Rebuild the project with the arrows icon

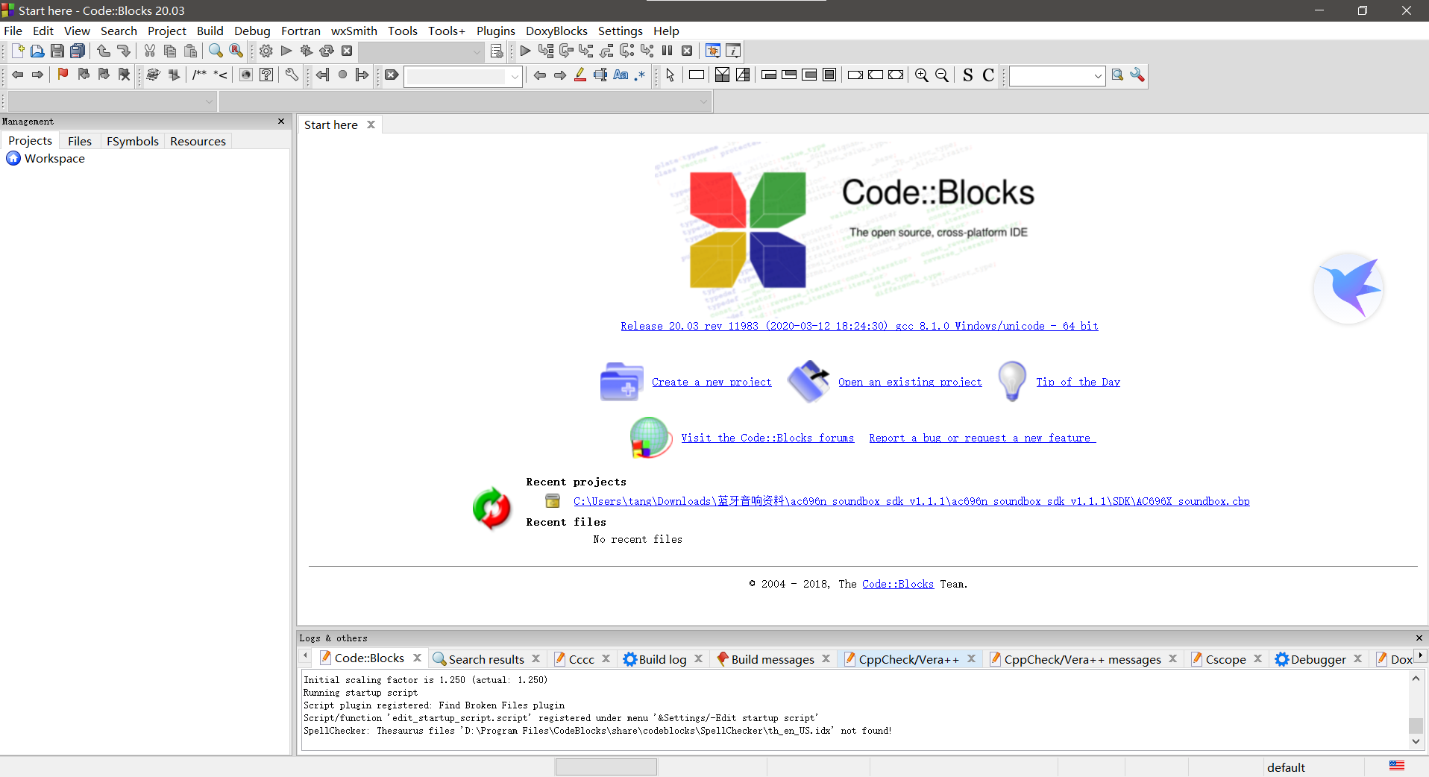click(x=326, y=51)
